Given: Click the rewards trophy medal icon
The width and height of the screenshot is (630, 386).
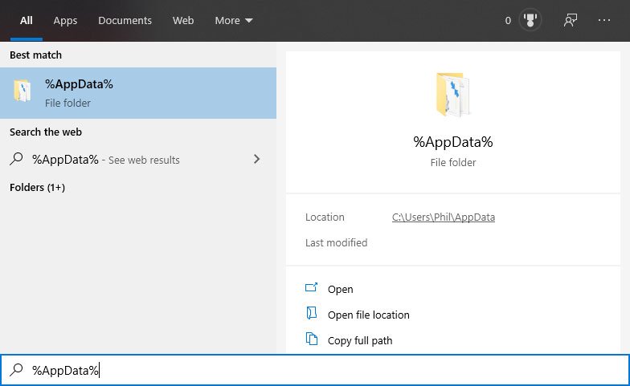Looking at the screenshot, I should 530,20.
